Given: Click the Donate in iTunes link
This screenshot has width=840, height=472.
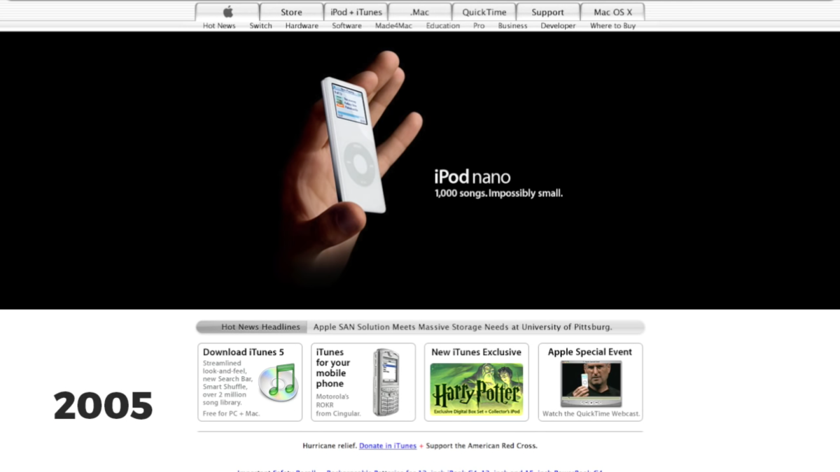Looking at the screenshot, I should click(388, 445).
